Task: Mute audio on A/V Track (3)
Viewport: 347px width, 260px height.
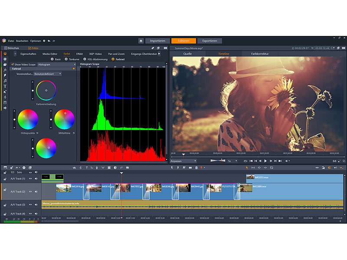Action: click(36, 205)
